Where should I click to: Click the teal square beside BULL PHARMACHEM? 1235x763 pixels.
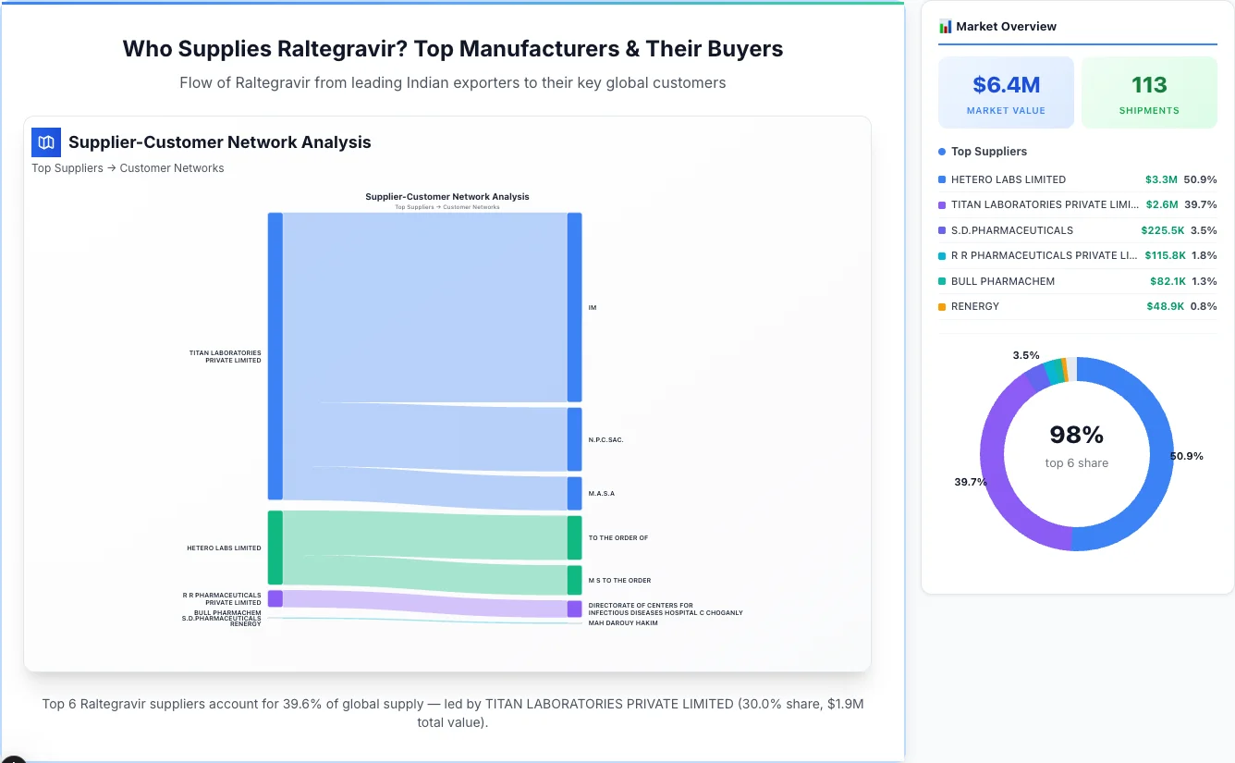pyautogui.click(x=944, y=281)
